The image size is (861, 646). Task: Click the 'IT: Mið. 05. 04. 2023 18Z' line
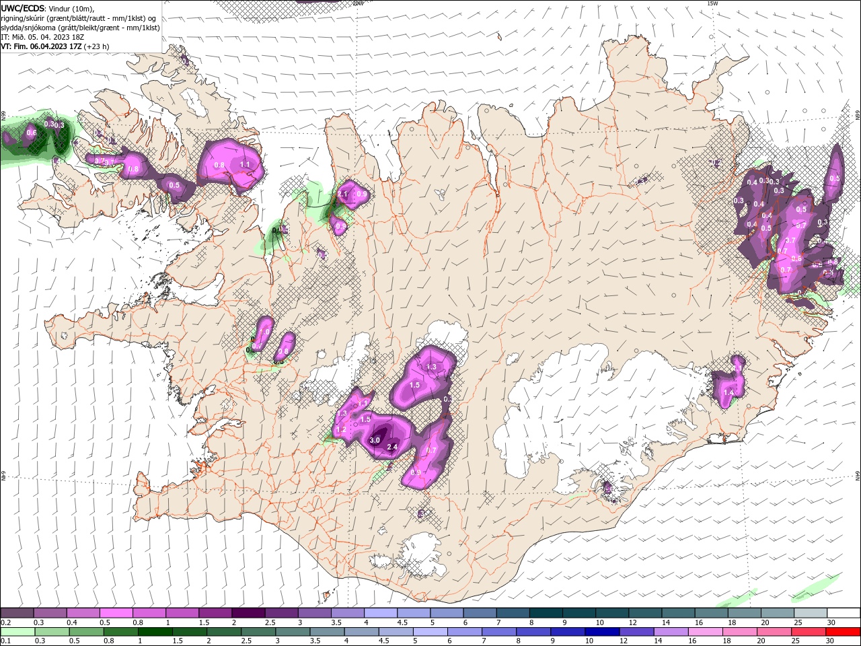click(44, 37)
